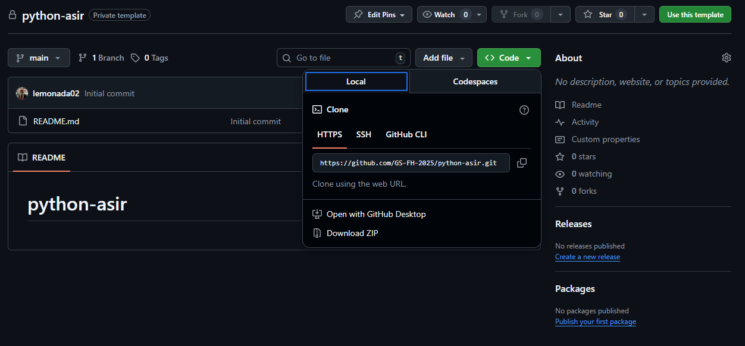The width and height of the screenshot is (745, 346).
Task: Star the python-asir repository
Action: click(605, 15)
